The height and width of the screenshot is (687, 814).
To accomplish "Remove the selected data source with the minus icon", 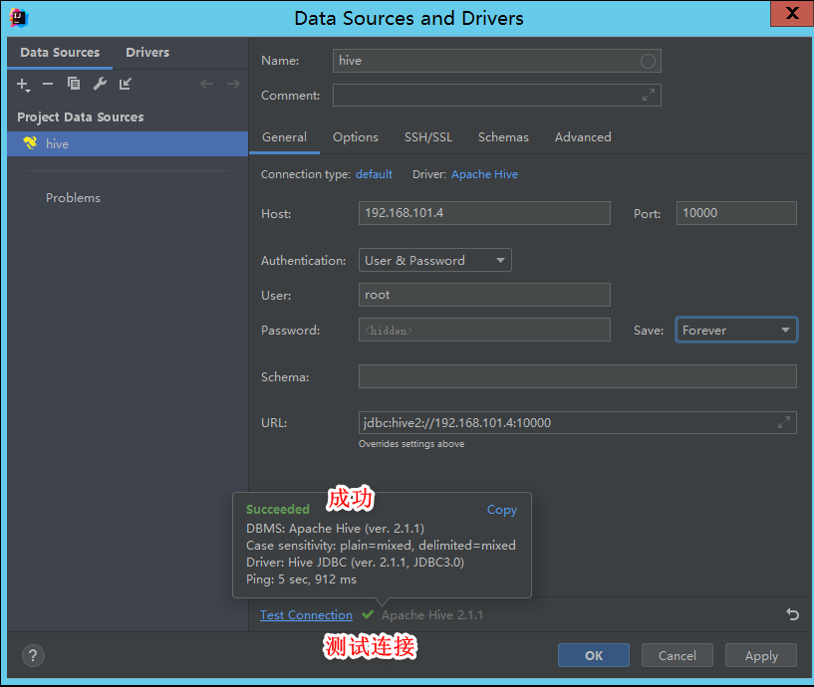I will point(48,84).
